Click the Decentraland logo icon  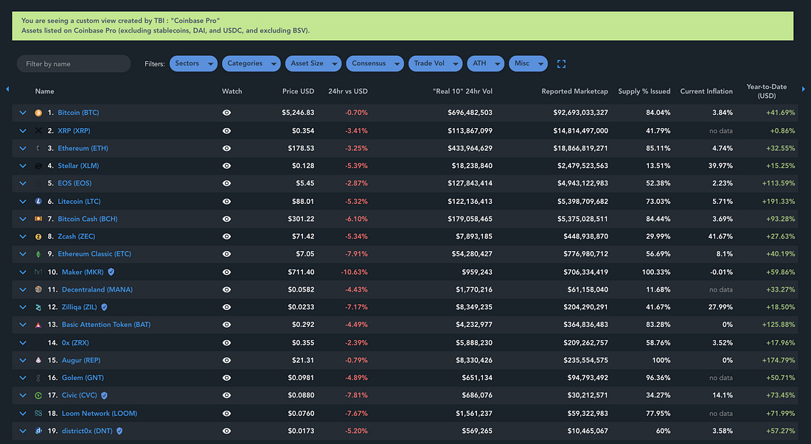tap(38, 289)
